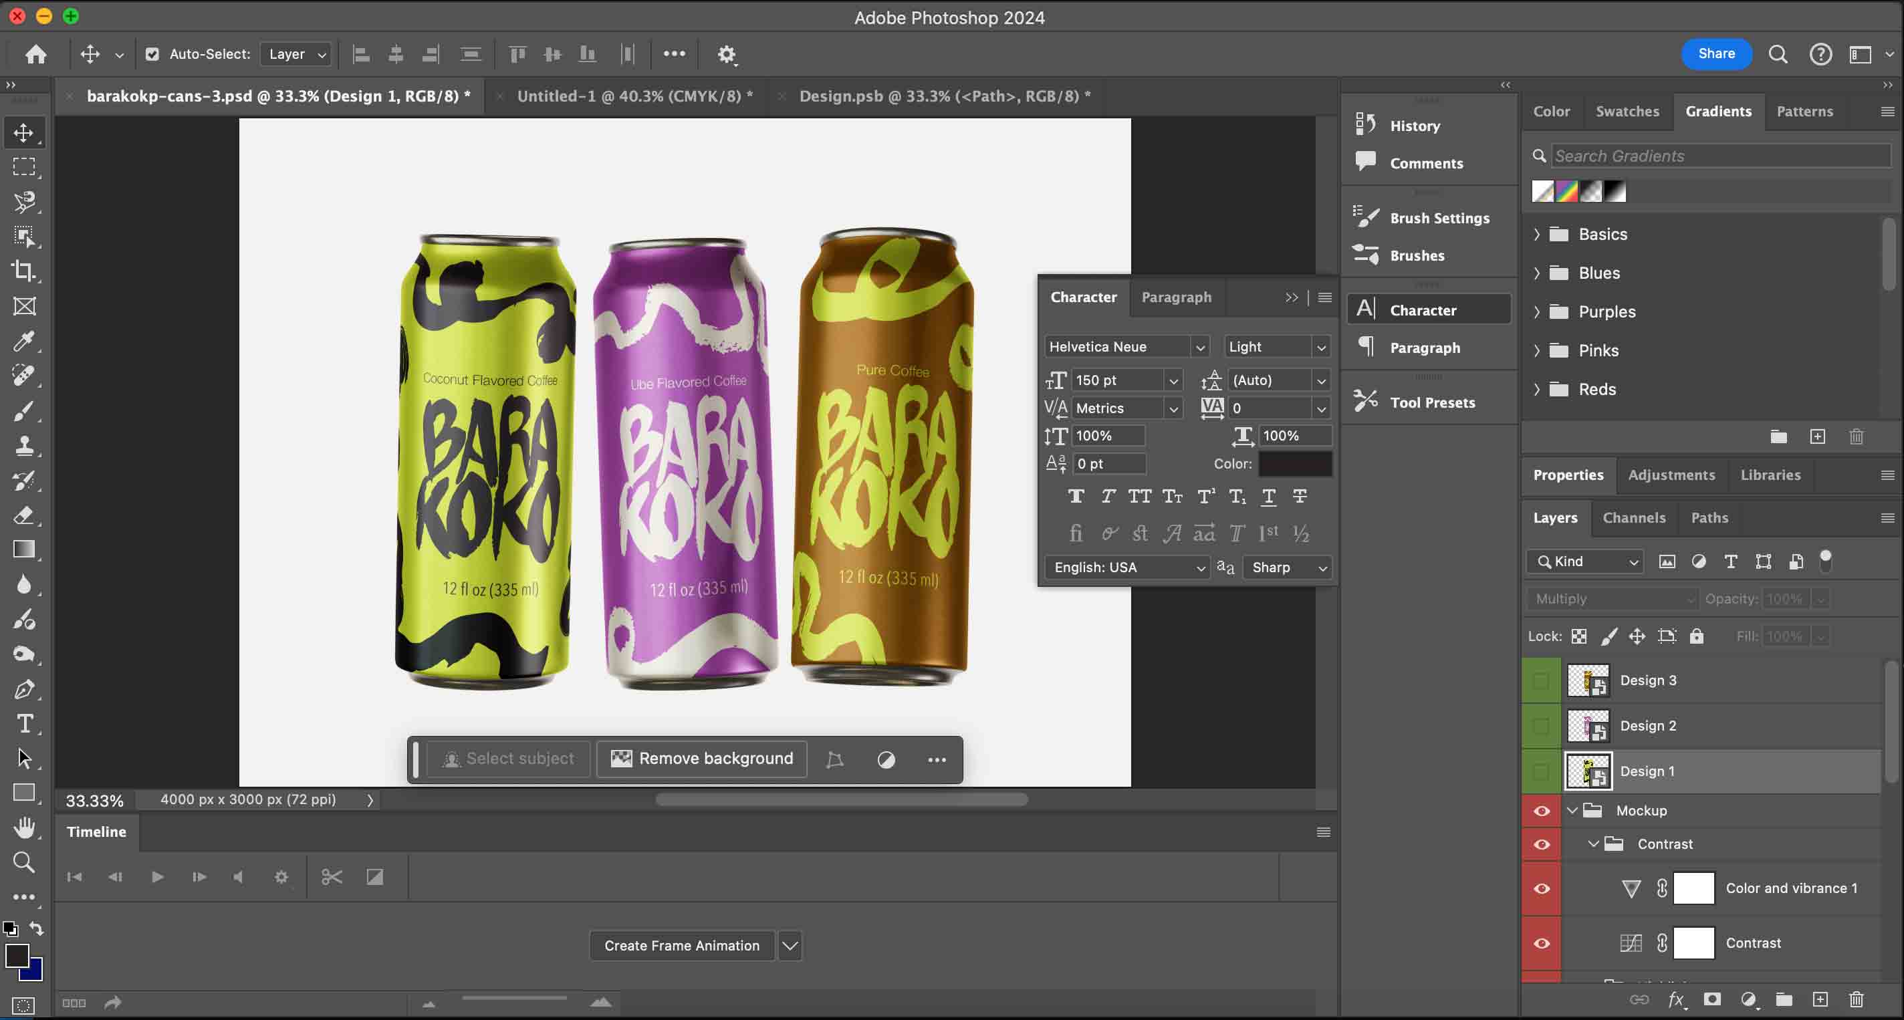Open the Helvetica Neue font family dropdown
This screenshot has height=1020, width=1904.
point(1199,347)
